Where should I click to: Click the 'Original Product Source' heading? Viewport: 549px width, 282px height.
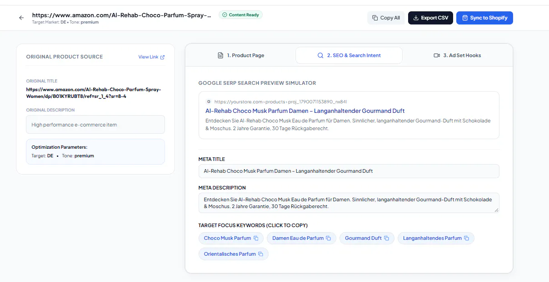coord(65,57)
